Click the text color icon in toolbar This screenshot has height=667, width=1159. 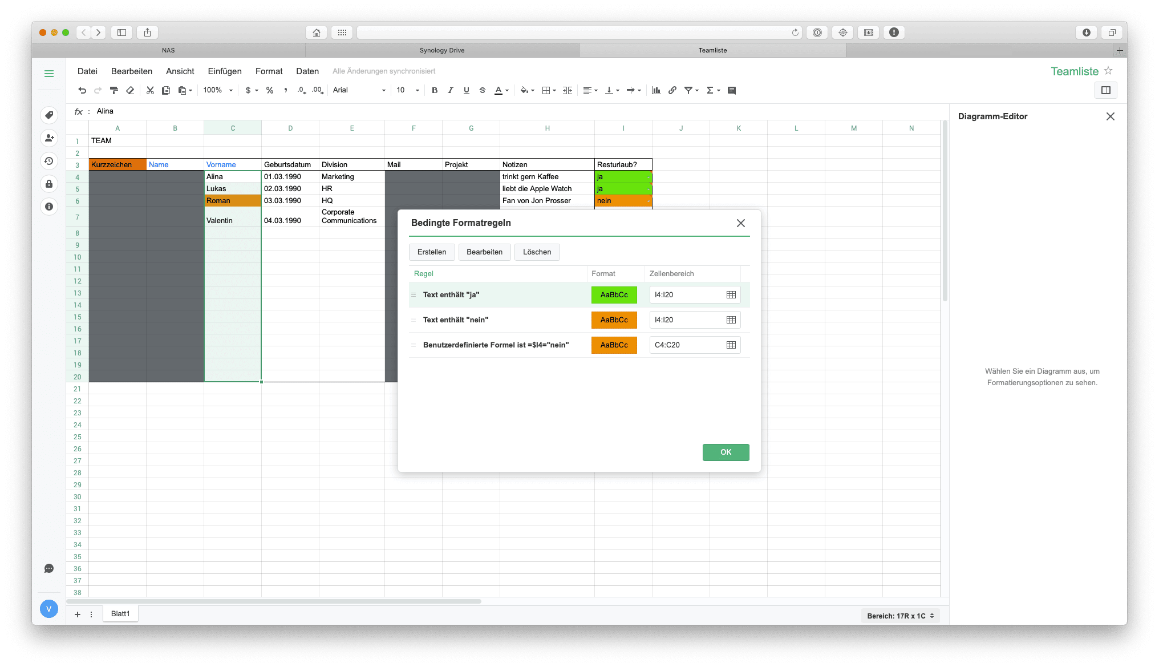click(499, 90)
